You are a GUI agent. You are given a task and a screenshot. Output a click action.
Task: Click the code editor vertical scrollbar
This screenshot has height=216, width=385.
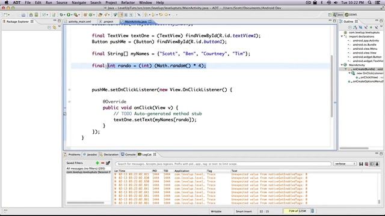pyautogui.click(x=331, y=86)
